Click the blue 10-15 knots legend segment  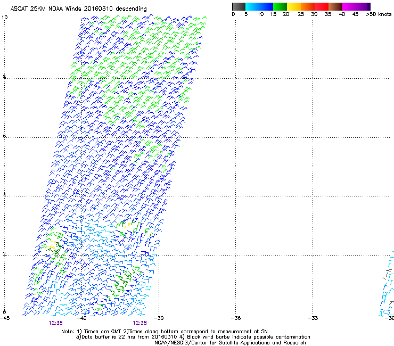(x=266, y=6)
